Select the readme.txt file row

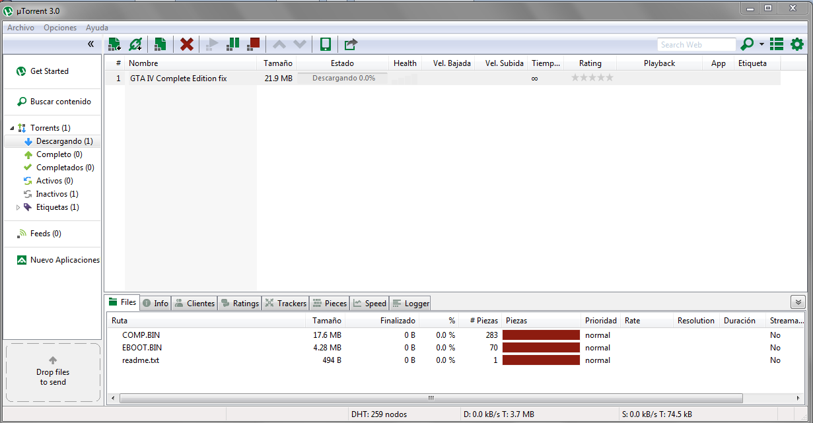[x=455, y=360]
